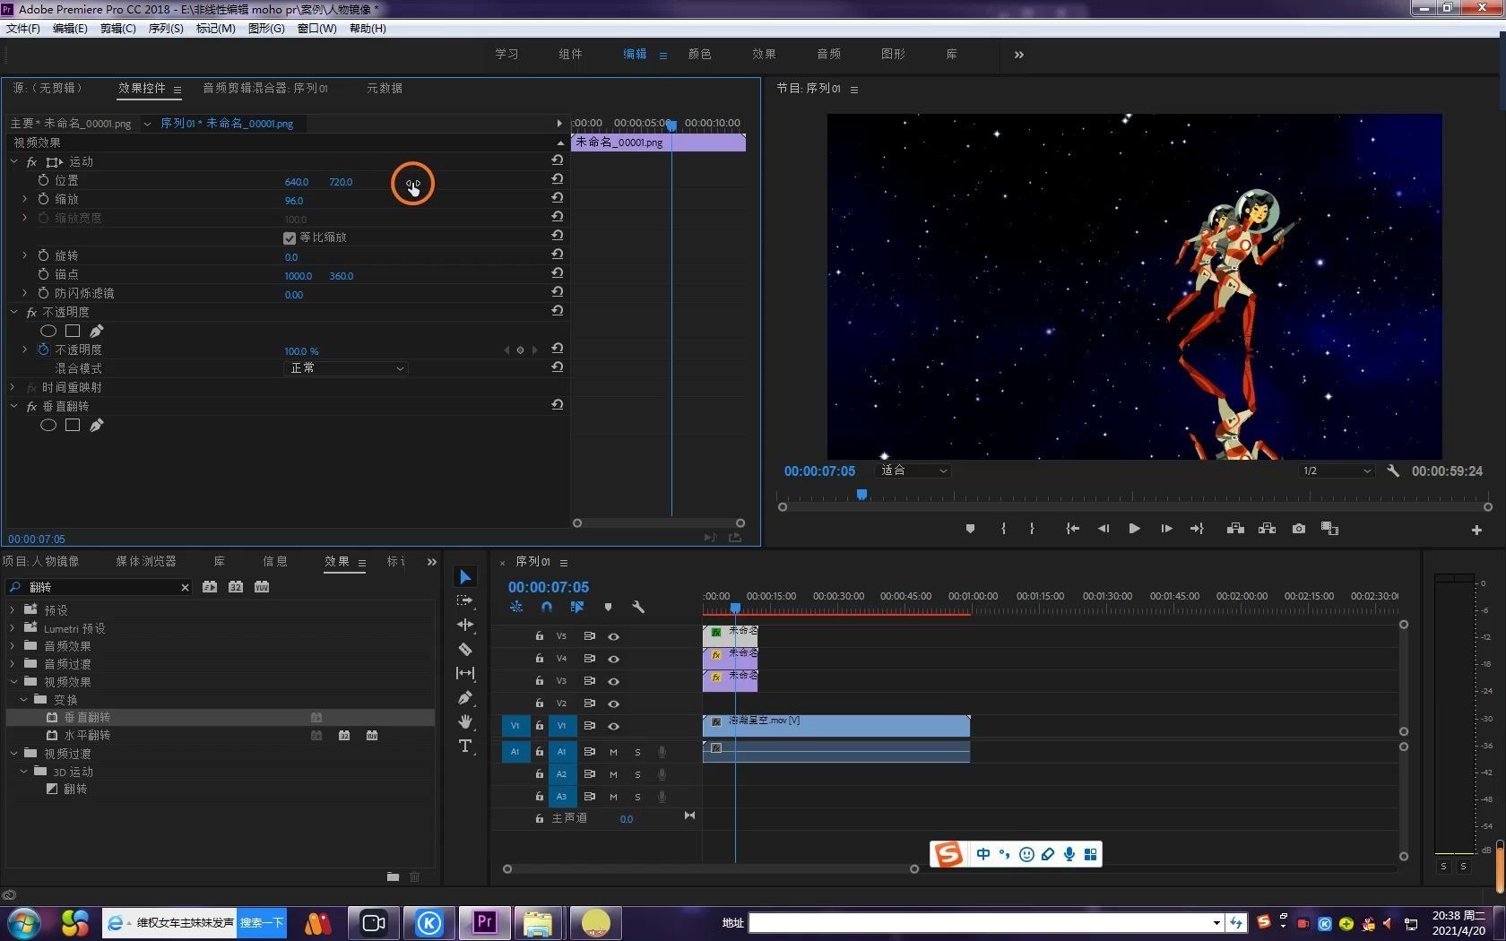Screen dimensions: 1506x941
Task: Toggle animation stopwatch for Opacity
Action: 43,350
